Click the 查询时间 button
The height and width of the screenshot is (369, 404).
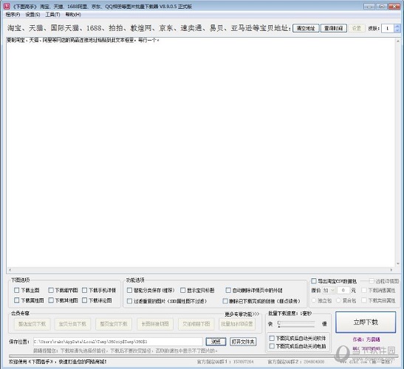click(334, 28)
